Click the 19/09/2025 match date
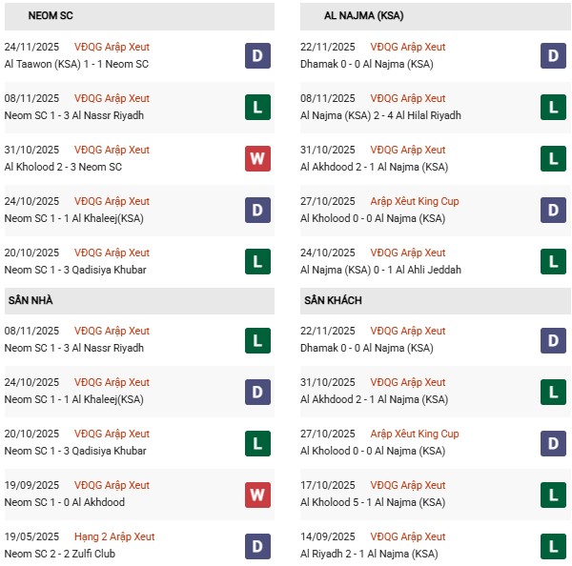The width and height of the screenshot is (572, 566). (x=31, y=485)
